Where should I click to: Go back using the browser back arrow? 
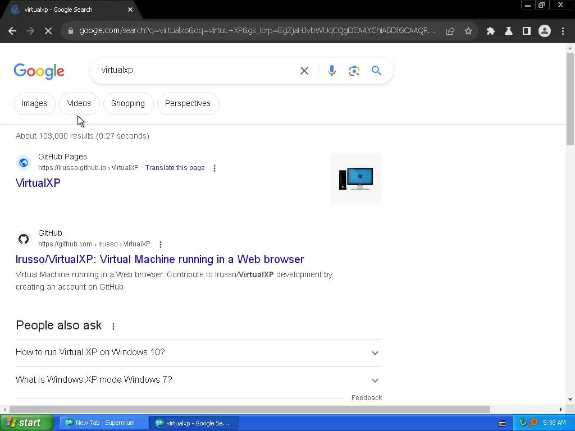coord(12,31)
